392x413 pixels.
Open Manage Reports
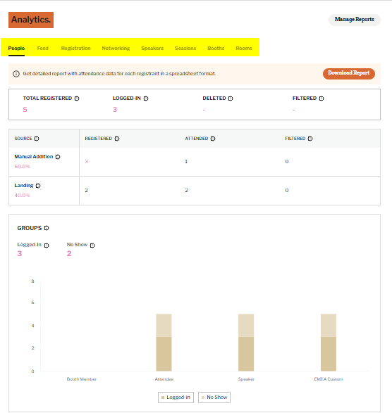click(x=354, y=20)
